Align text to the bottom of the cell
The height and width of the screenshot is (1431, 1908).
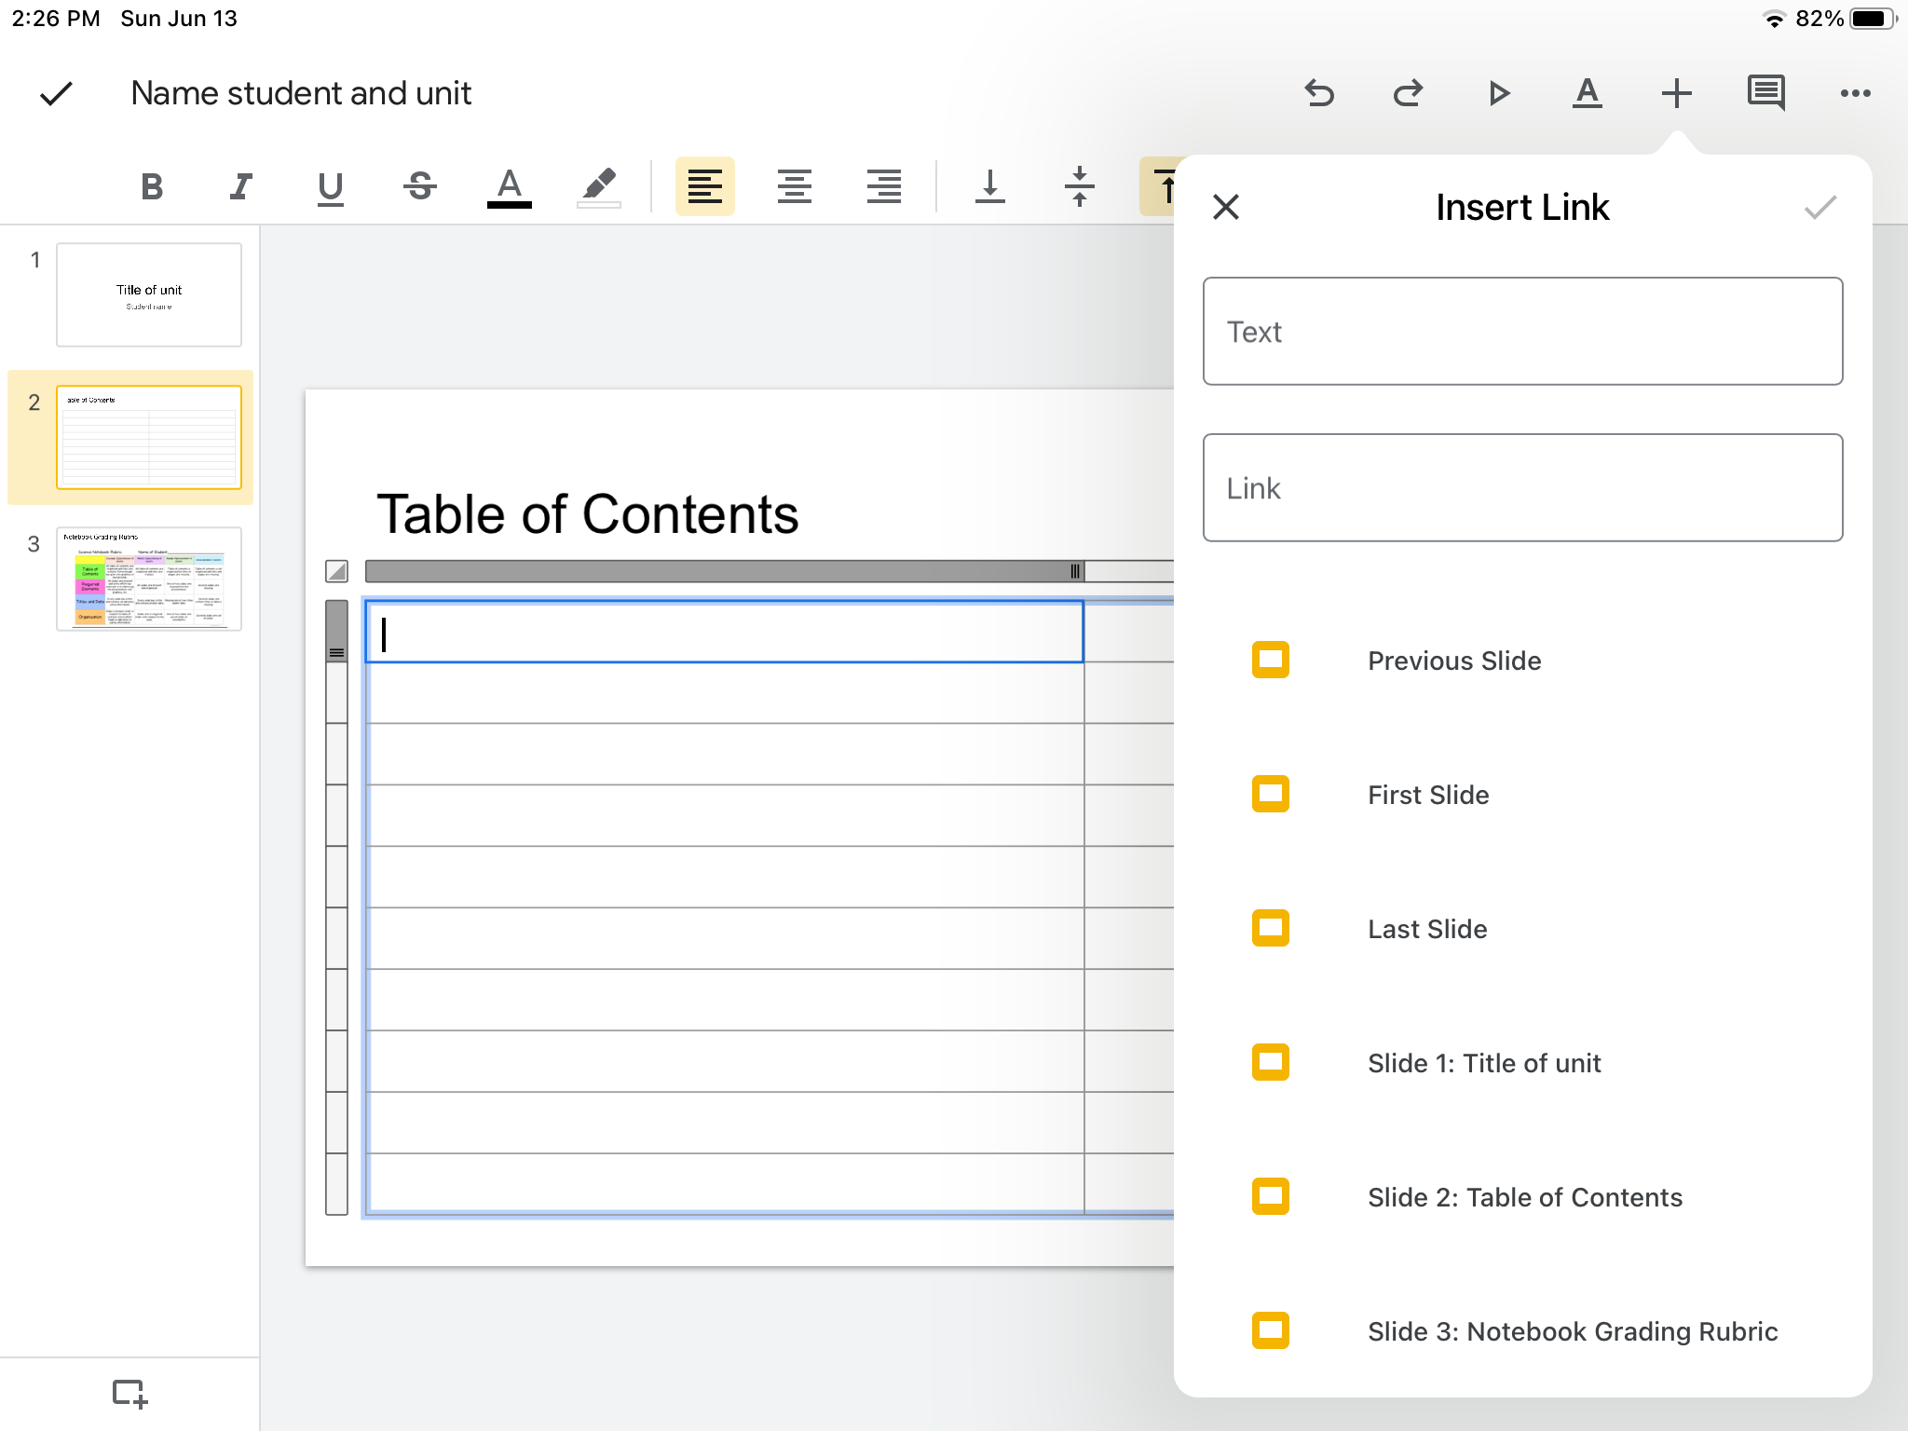[x=990, y=186]
